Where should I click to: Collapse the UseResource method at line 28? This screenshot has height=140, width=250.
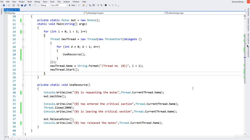click(x=23, y=85)
